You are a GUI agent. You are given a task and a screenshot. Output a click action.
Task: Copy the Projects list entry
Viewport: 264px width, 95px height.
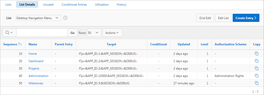pos(256,69)
